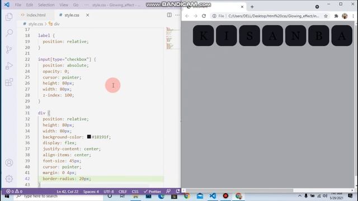Open the Edit menu
This screenshot has height=201, width=358.
point(30,5)
